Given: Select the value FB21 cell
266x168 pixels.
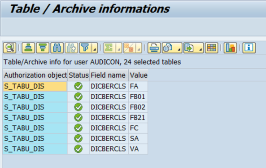Looking at the screenshot, I should [x=138, y=118].
